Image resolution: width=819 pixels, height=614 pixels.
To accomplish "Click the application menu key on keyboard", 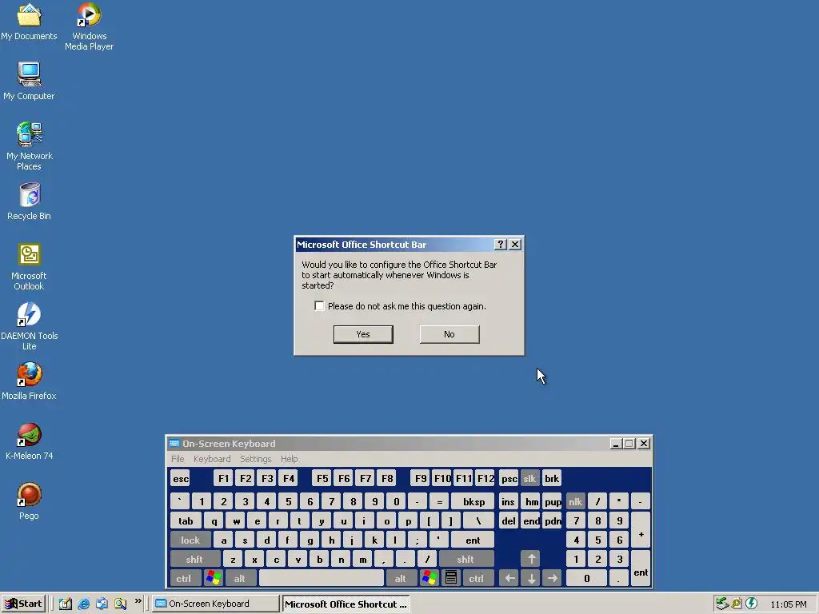I will point(451,578).
